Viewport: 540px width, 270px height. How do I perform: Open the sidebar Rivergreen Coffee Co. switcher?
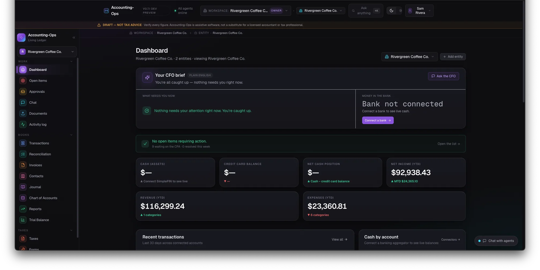tap(47, 52)
